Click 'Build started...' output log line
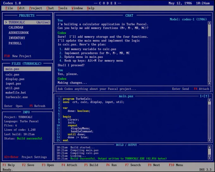215x172 pixels. (x=76, y=147)
